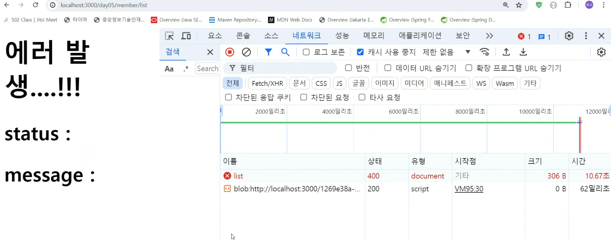Switch to the 소스 tab
Screen dimensions: 611x240
tap(271, 35)
